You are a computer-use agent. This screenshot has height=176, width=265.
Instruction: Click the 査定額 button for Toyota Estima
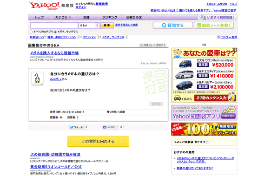(203, 76)
